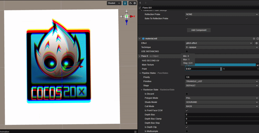Screen dimensions: 259x133
Task: Uncheck Is Depth Clip
Action: point(187,127)
